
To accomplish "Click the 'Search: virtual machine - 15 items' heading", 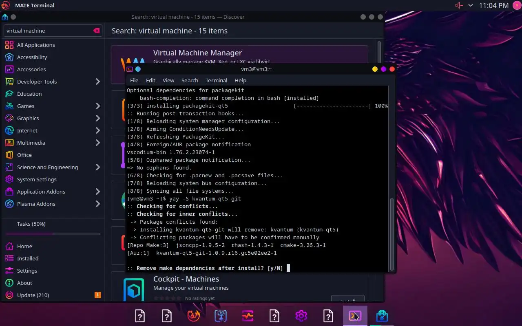I will 170,31.
